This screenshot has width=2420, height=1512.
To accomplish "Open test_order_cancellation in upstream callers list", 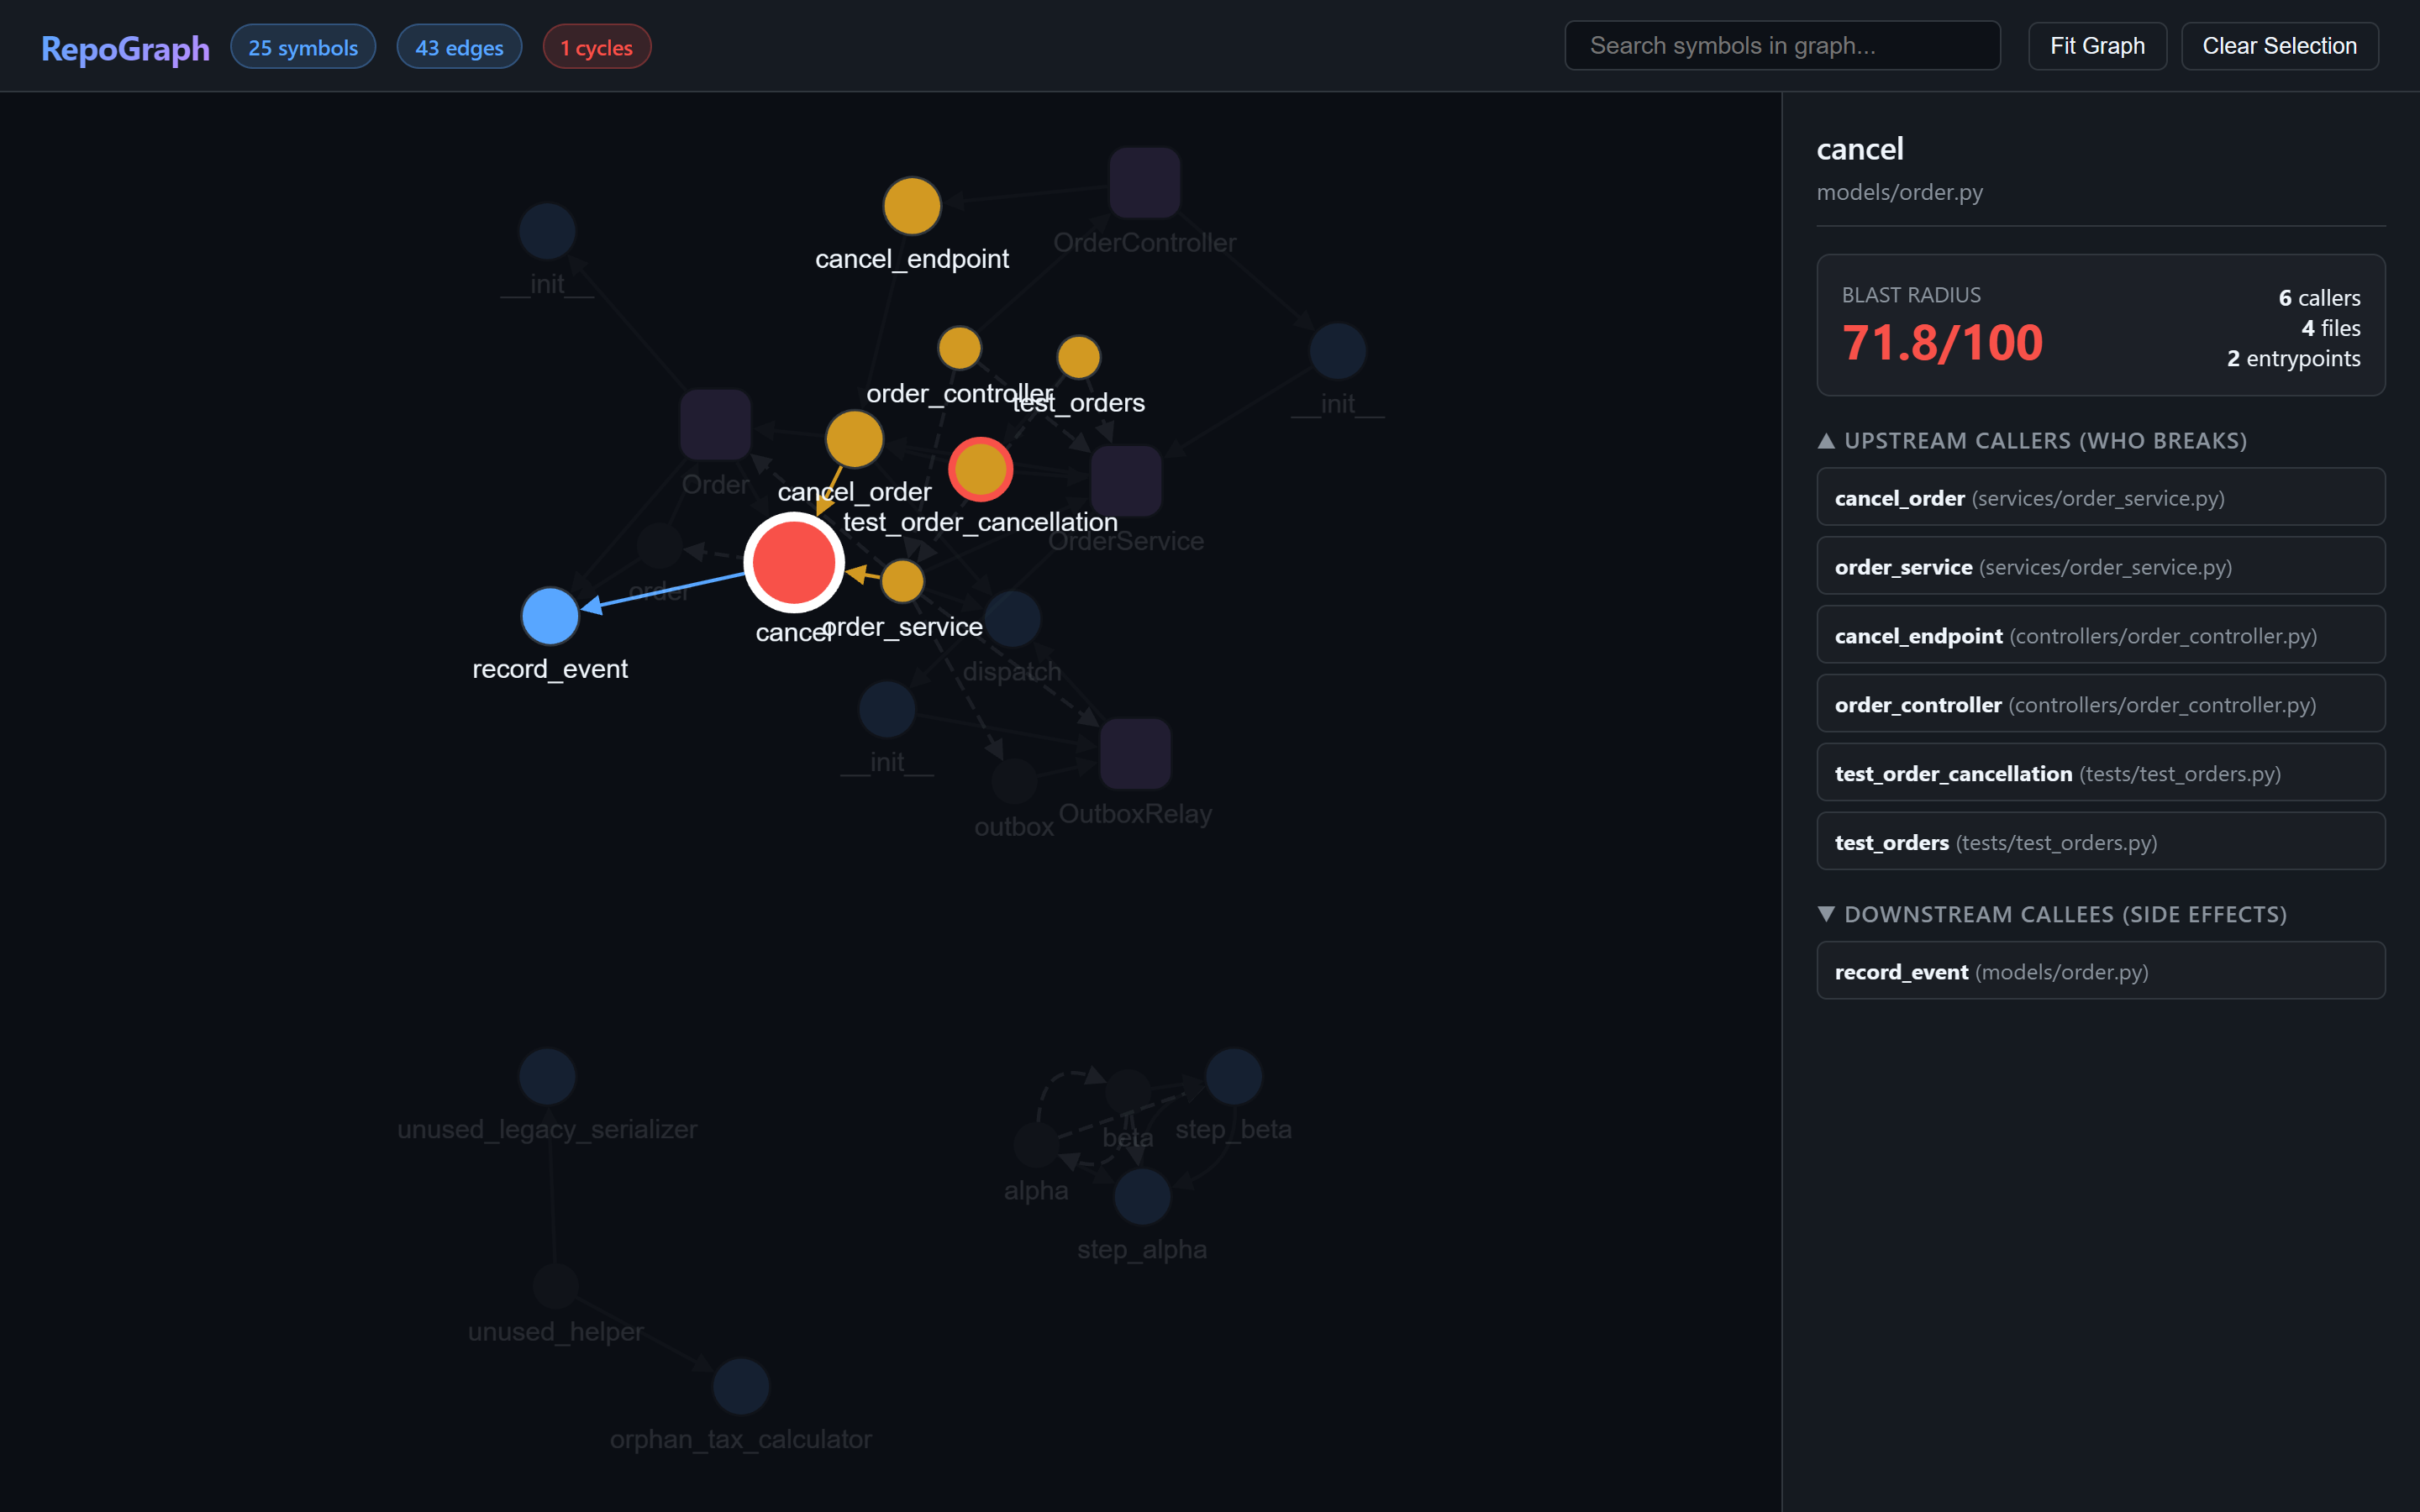I will pos(2100,773).
